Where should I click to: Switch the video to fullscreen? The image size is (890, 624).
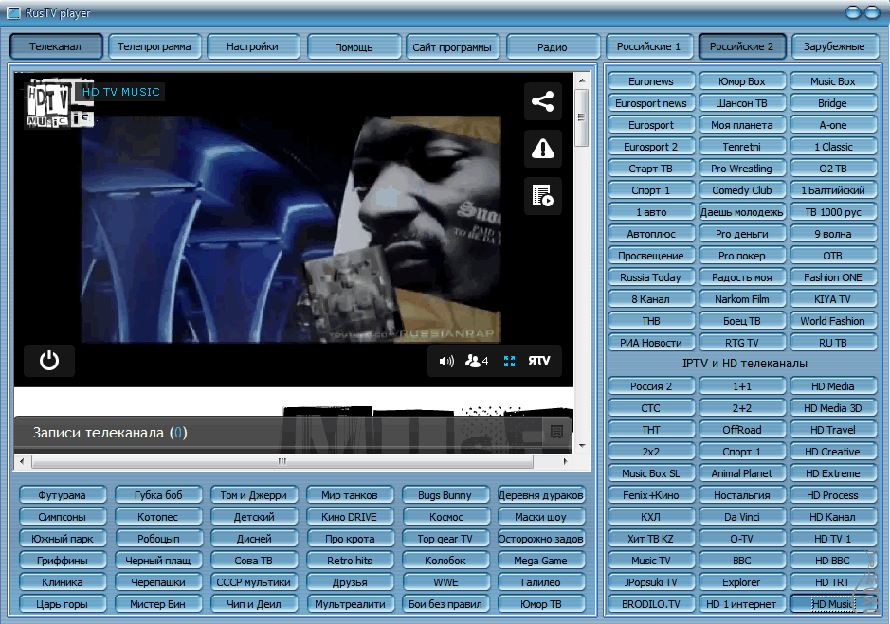pos(509,361)
